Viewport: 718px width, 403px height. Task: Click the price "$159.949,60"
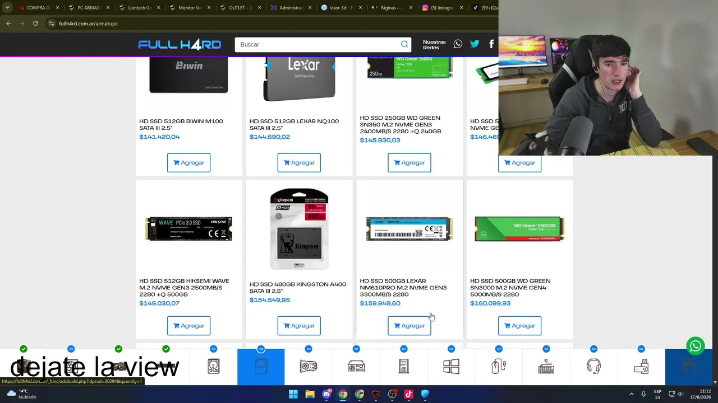pyautogui.click(x=380, y=303)
